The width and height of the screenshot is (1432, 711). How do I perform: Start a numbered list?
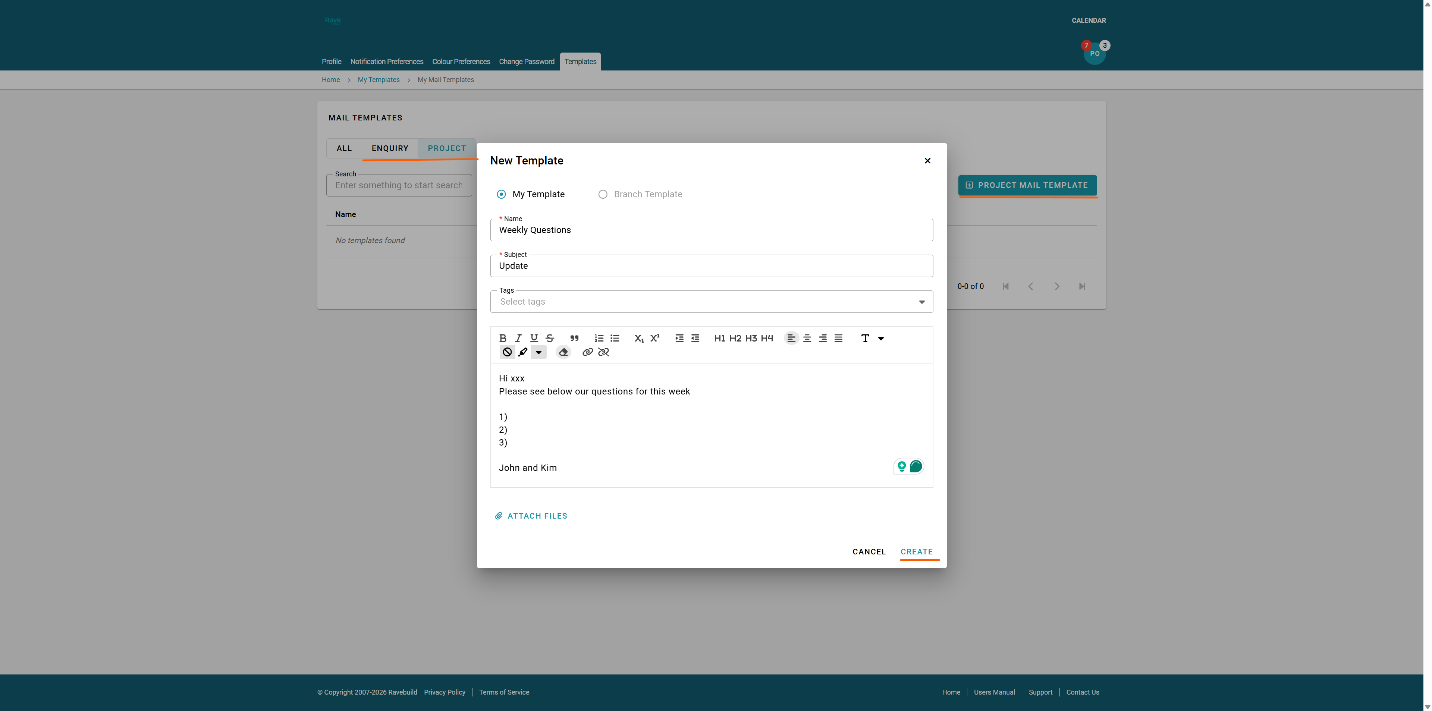pos(599,338)
